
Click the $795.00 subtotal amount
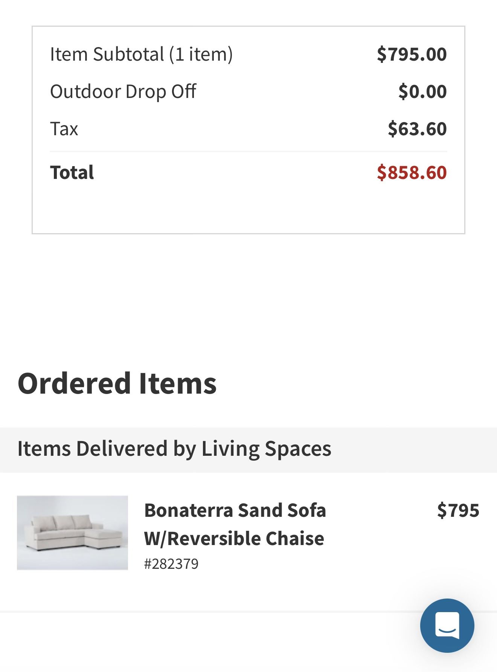(412, 54)
